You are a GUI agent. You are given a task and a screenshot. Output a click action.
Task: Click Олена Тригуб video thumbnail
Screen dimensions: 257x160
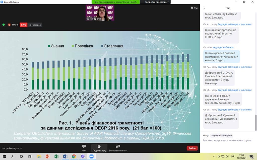pos(100,12)
